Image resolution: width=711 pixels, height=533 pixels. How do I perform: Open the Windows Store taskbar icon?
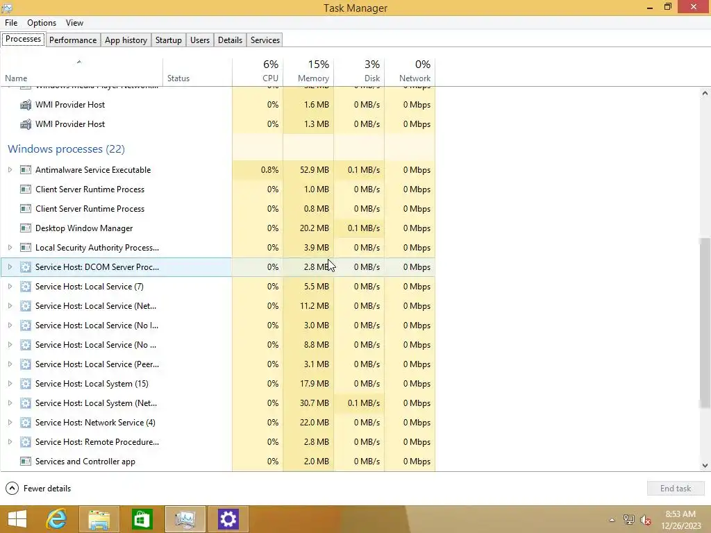(142, 519)
